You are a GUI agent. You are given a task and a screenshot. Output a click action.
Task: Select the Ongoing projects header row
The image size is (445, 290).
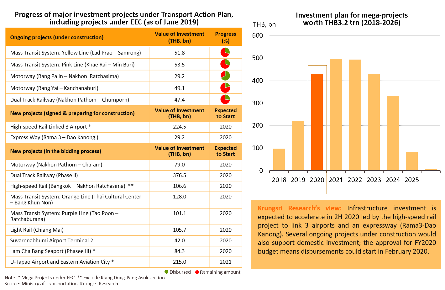click(57, 37)
